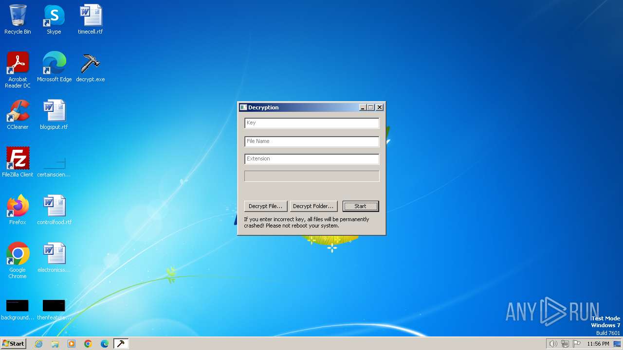Open Chrome from the taskbar
623x350 pixels.
[x=88, y=344]
